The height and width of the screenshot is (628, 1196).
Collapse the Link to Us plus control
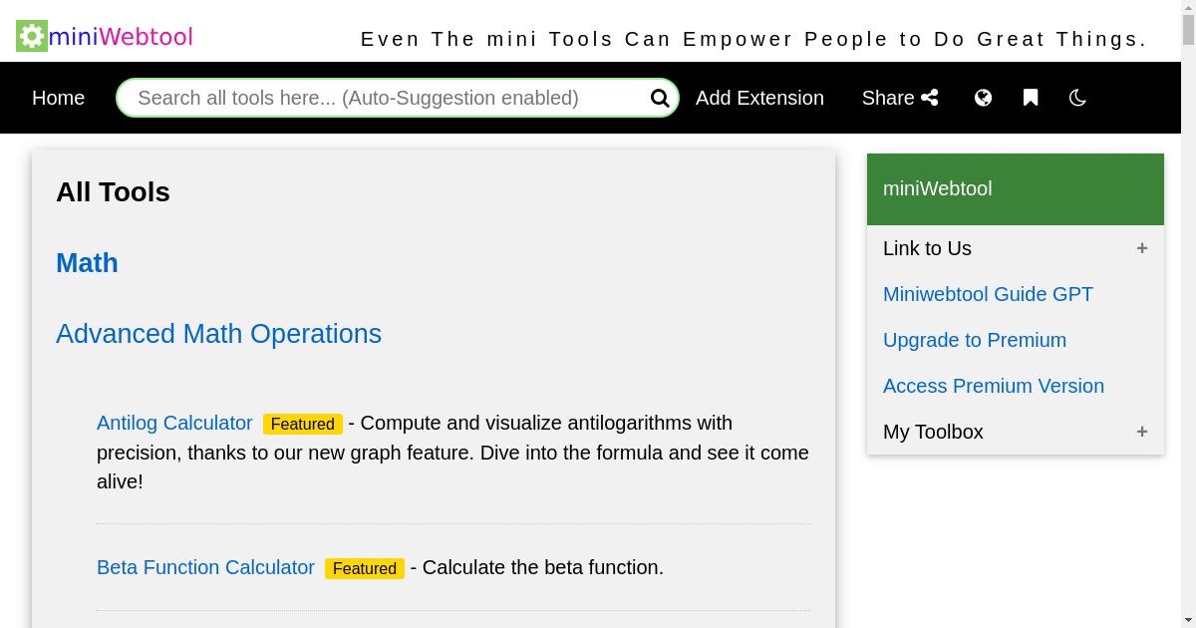click(1142, 248)
